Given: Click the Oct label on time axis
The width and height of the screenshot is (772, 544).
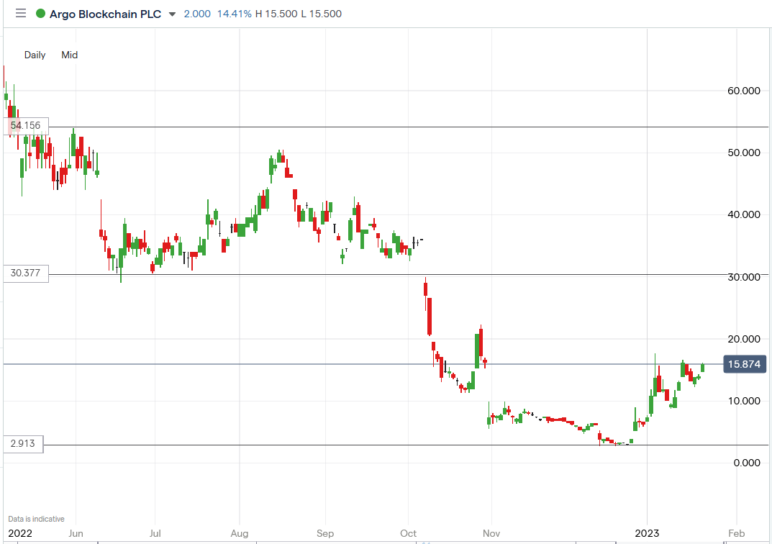Looking at the screenshot, I should click(x=408, y=534).
